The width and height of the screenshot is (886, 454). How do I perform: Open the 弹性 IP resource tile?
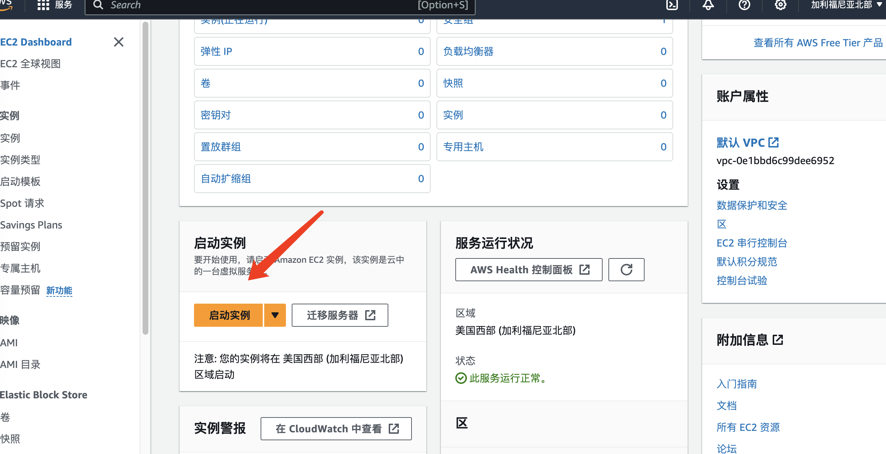coord(312,51)
